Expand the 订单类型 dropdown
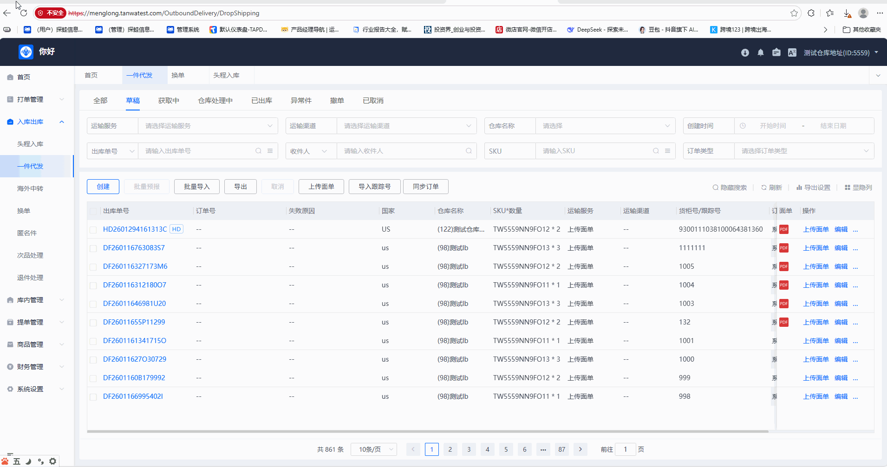Viewport: 887px width, 467px height. (x=803, y=151)
